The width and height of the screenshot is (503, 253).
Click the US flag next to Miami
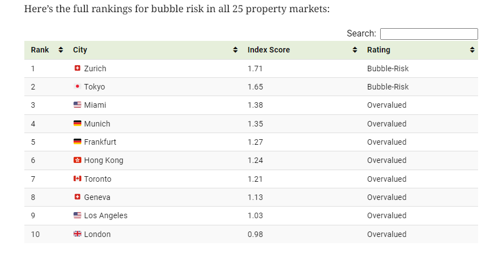pos(77,105)
